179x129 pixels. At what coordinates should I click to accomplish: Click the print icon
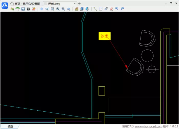click(x=28, y=9)
